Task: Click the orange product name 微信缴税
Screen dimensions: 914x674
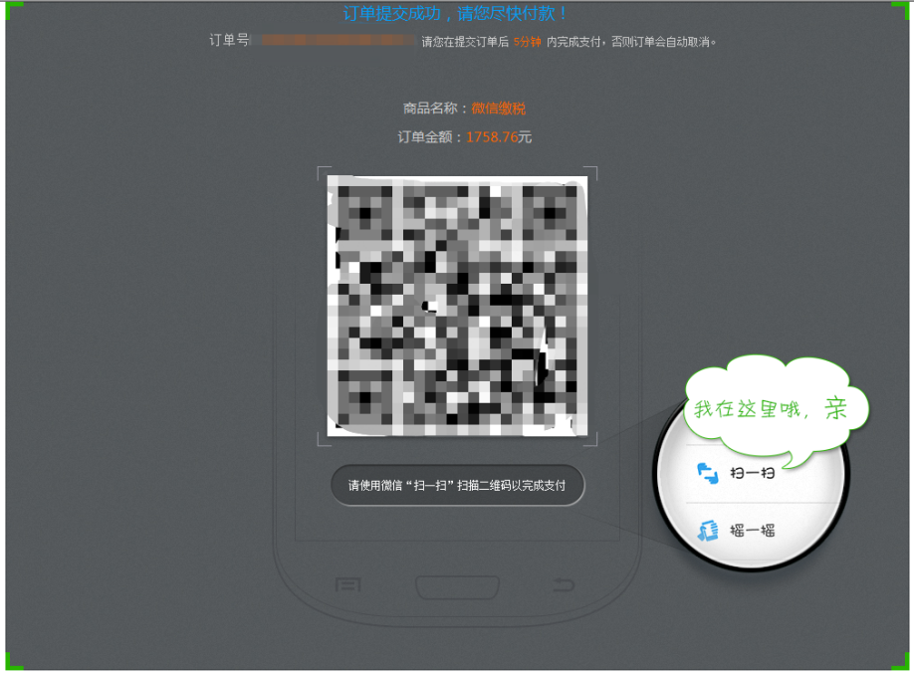Action: (499, 108)
